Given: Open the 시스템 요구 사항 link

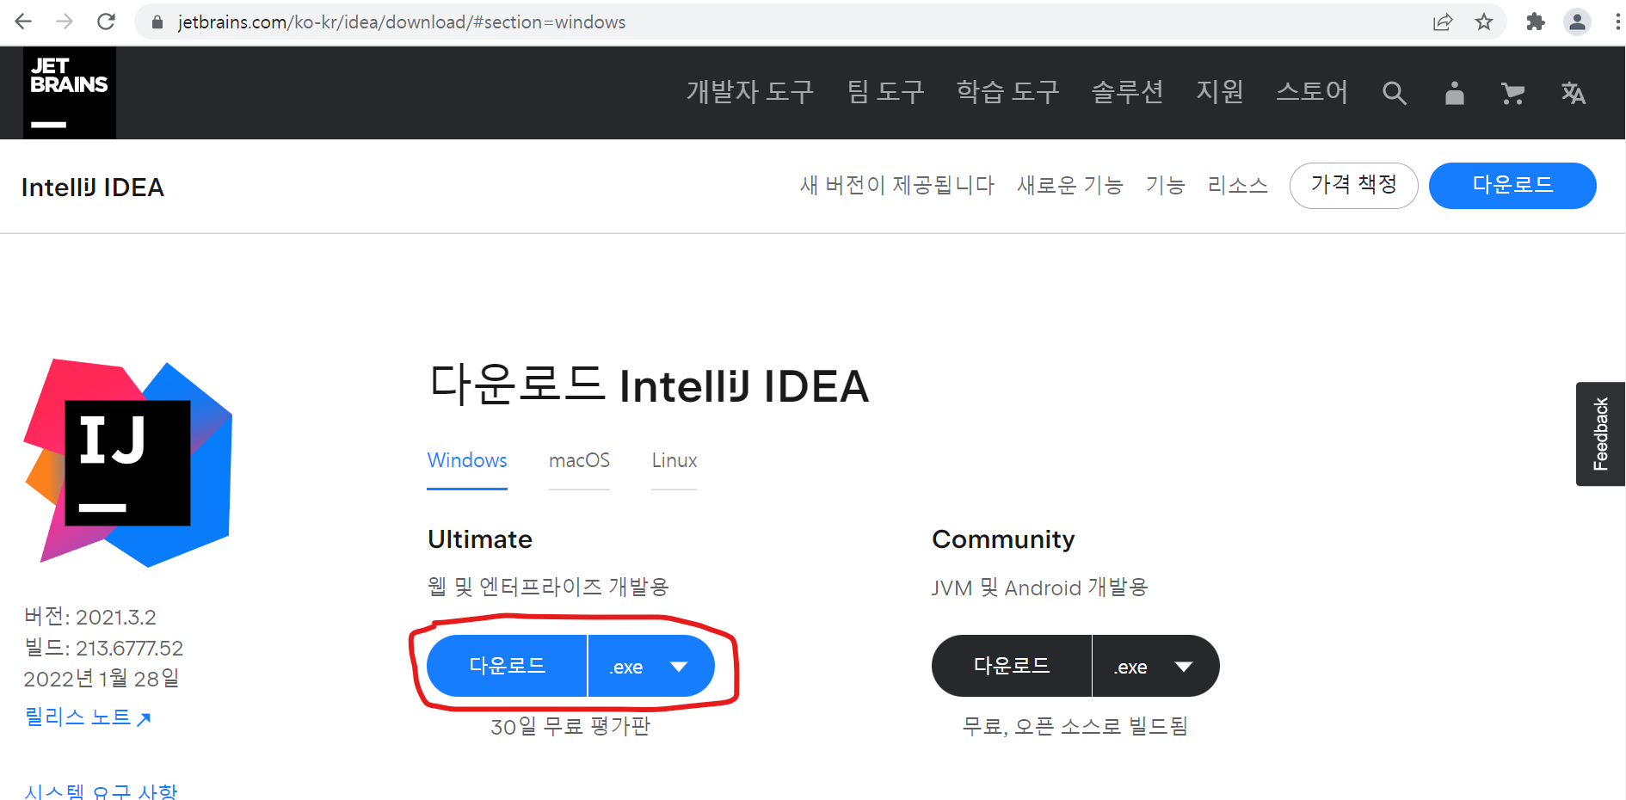Looking at the screenshot, I should click(101, 791).
